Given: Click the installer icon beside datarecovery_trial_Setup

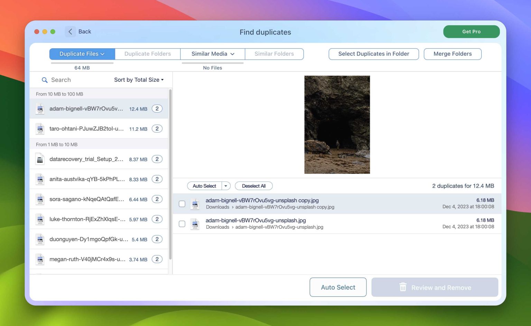Looking at the screenshot, I should (40, 159).
